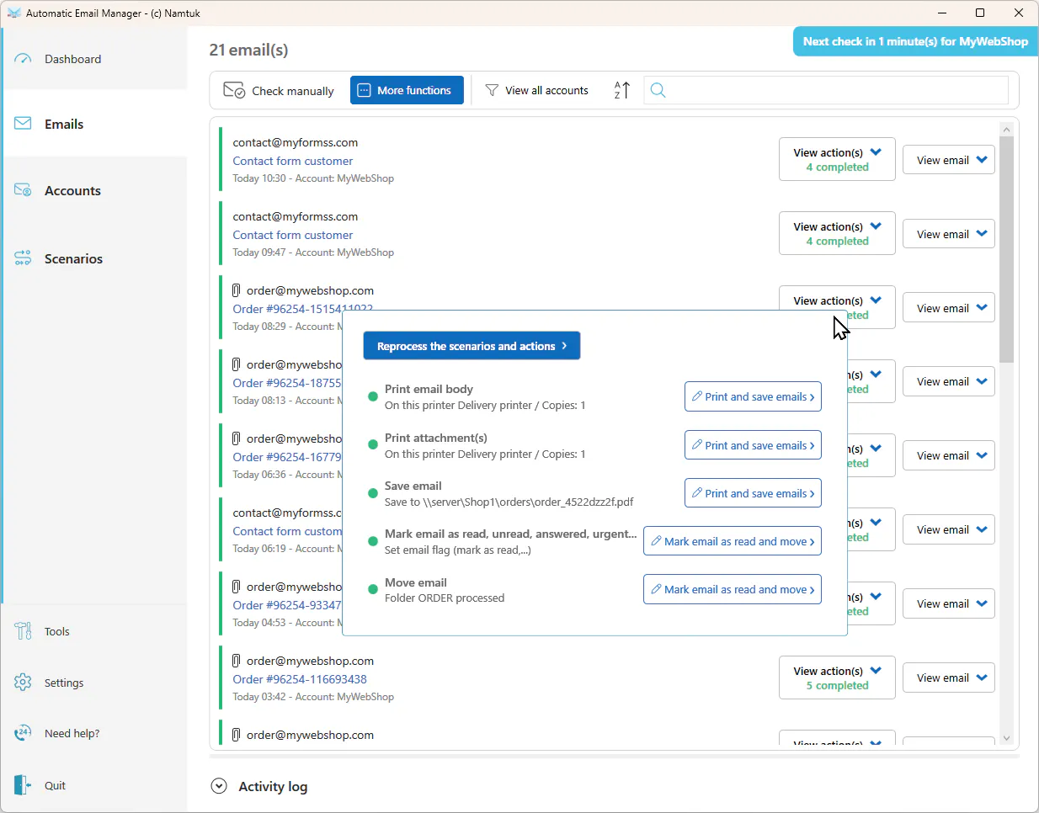Click the 21 email(s) heading

(x=248, y=50)
